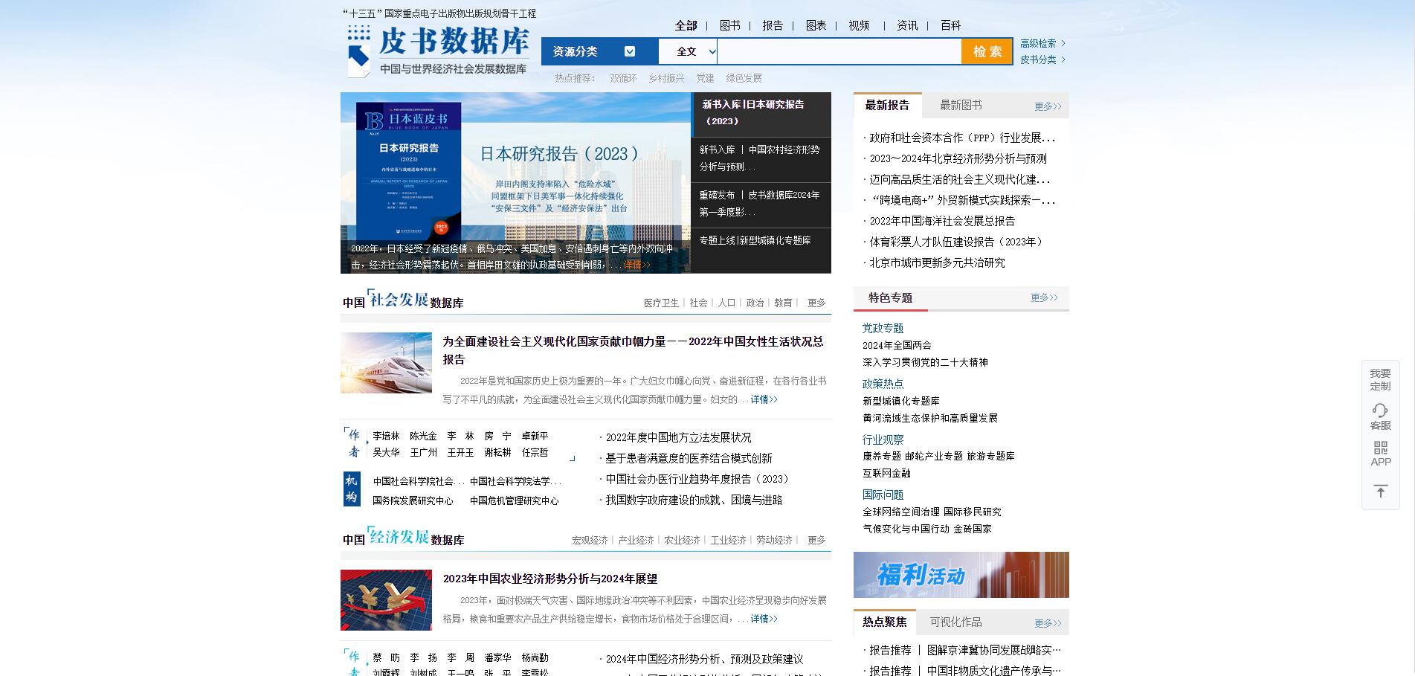The width and height of the screenshot is (1415, 676).
Task: Open the 客服 headset icon
Action: (x=1380, y=411)
